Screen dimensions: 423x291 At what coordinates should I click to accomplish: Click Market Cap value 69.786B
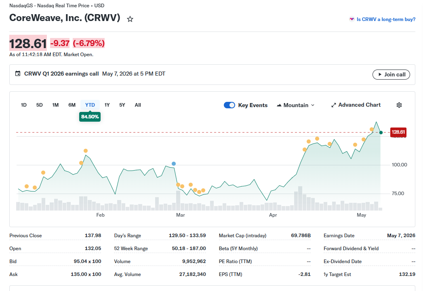pyautogui.click(x=301, y=235)
